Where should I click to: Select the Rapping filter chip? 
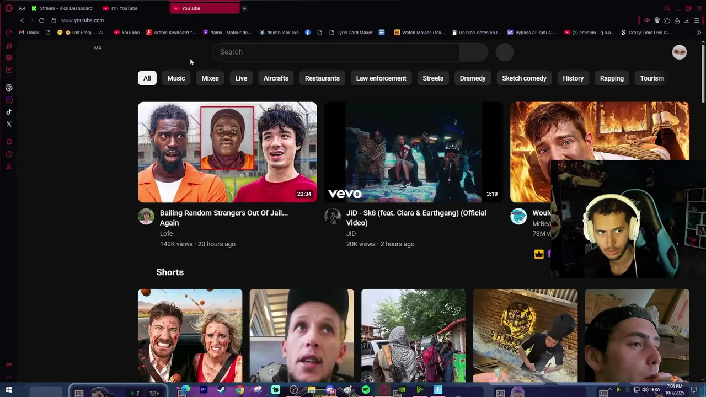612,78
